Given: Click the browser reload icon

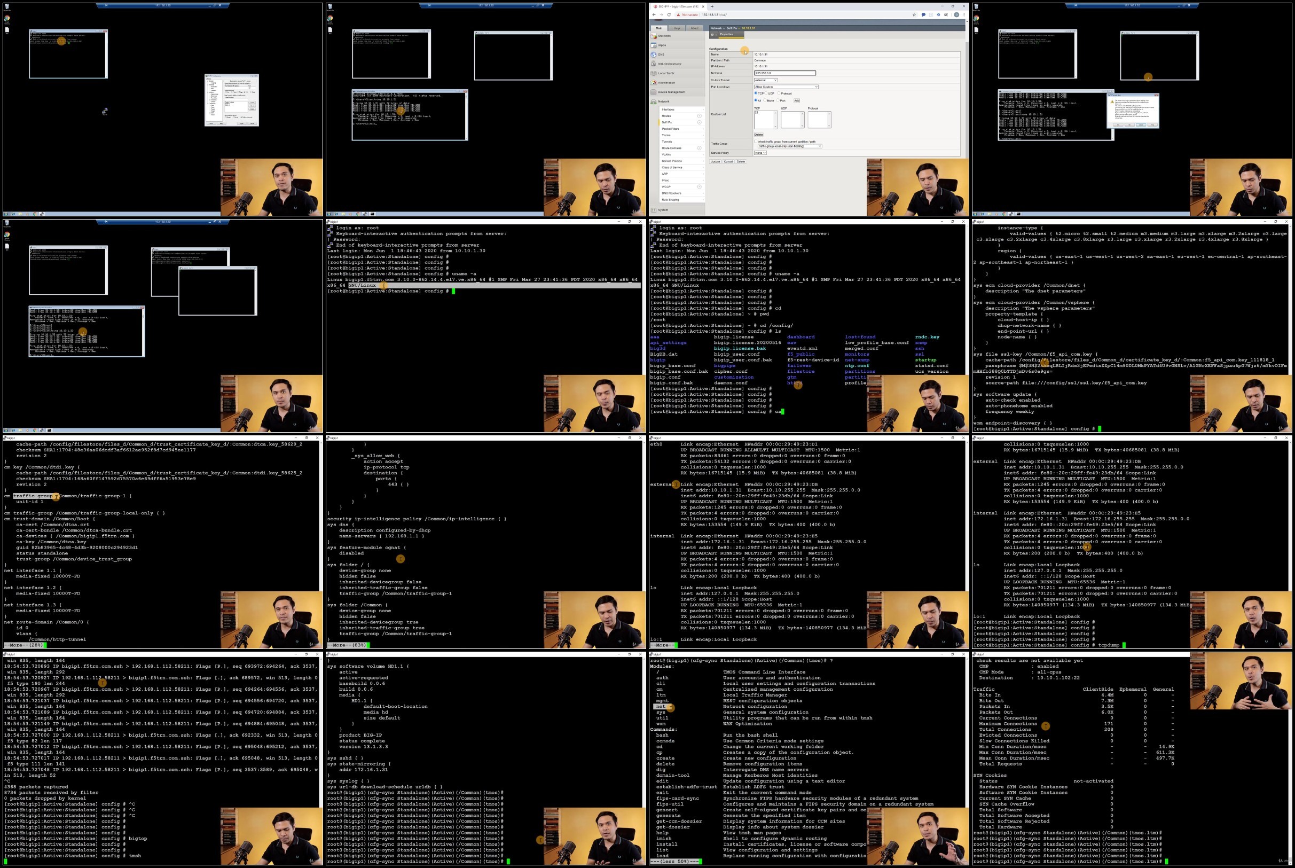Looking at the screenshot, I should (x=669, y=15).
